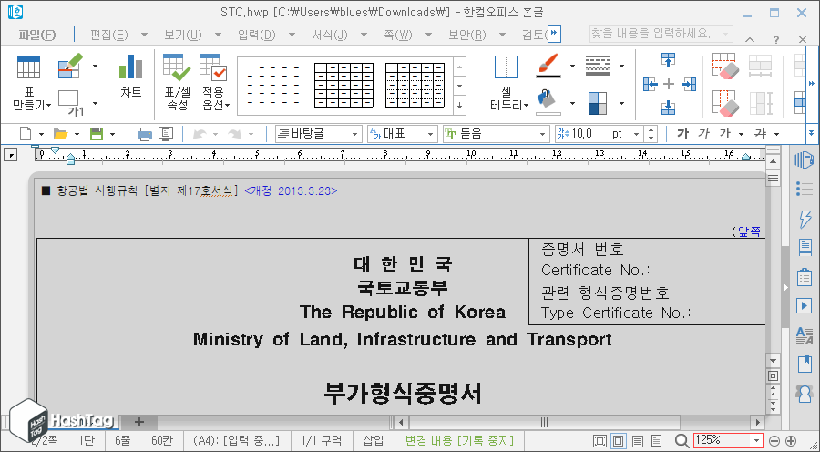Click the delete row eraser icon
The height and width of the screenshot is (452, 820).
725,67
